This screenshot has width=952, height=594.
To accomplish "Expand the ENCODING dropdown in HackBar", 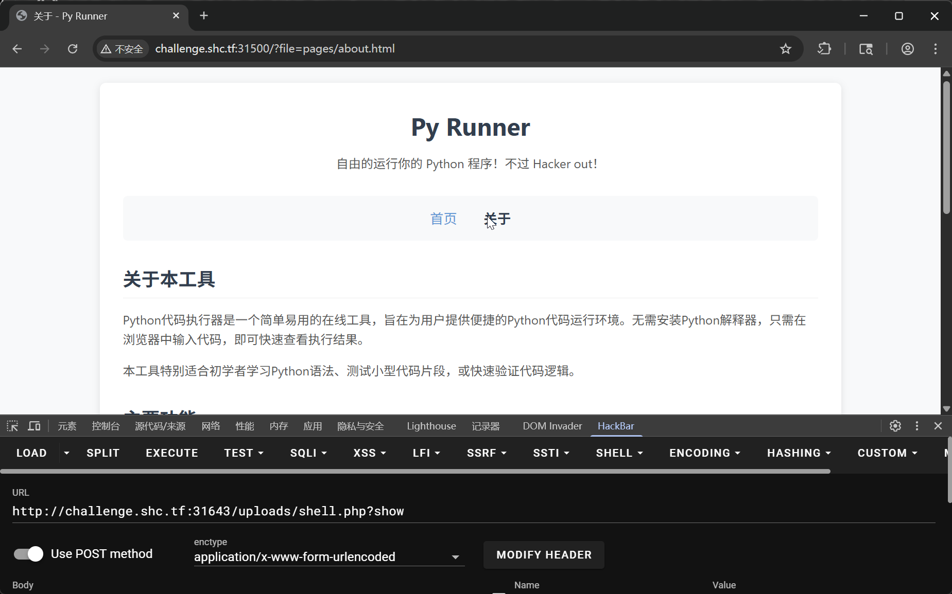I will tap(704, 453).
